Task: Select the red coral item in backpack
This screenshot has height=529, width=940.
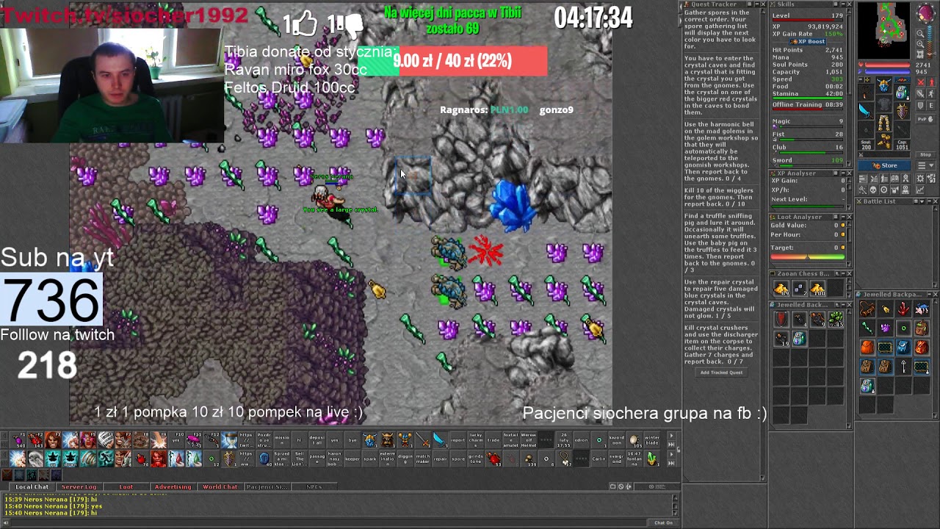Action: point(903,309)
